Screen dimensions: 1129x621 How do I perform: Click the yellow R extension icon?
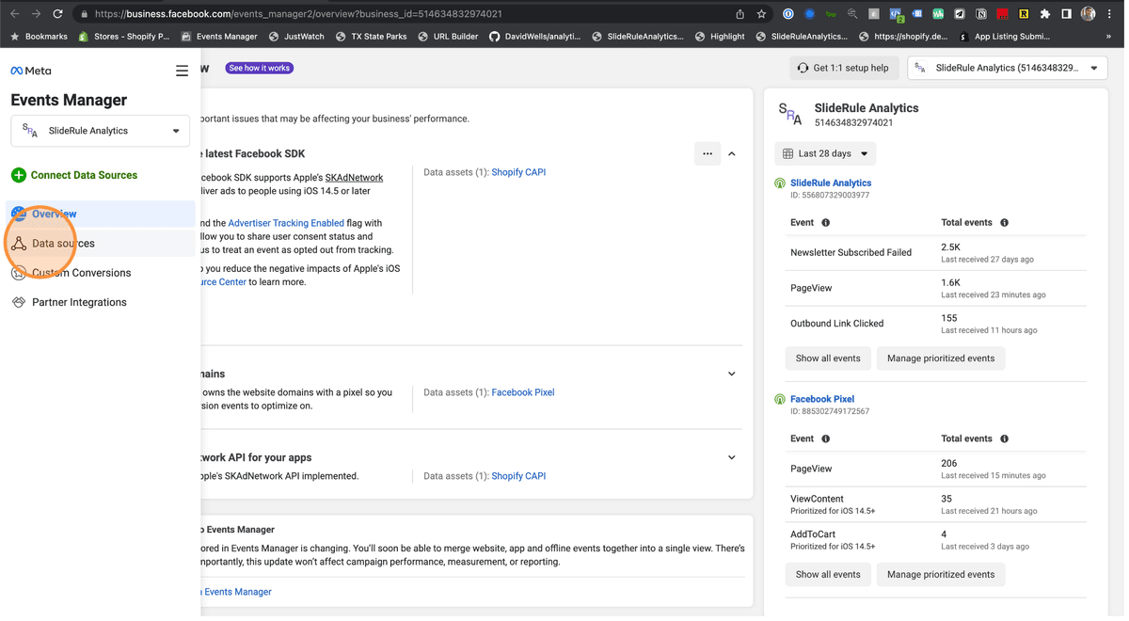click(1024, 14)
